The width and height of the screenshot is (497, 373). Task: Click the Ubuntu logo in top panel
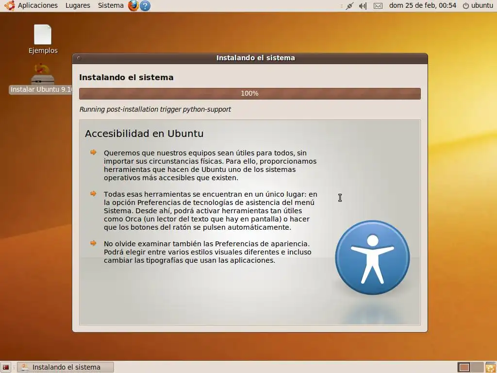[x=9, y=5]
